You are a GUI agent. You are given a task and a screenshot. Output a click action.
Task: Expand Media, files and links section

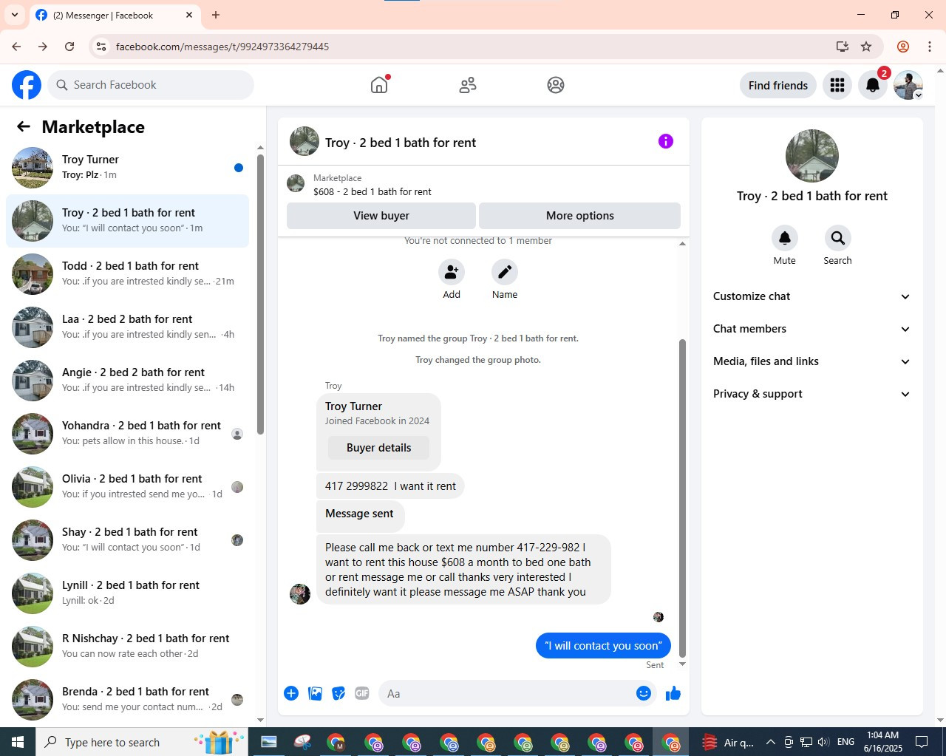[x=811, y=361]
